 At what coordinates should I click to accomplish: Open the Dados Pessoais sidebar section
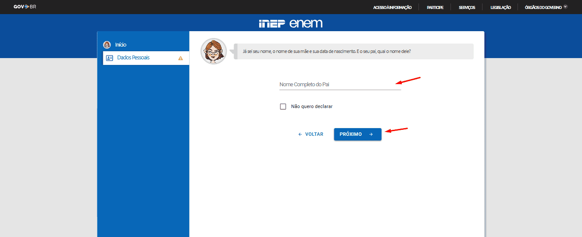point(133,58)
